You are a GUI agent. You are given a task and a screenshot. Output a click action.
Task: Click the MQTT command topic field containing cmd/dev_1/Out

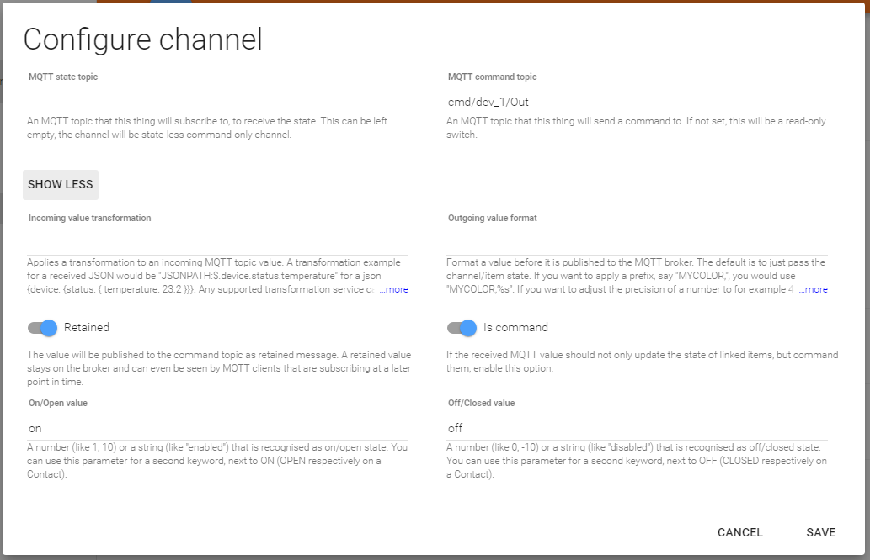pyautogui.click(x=637, y=103)
